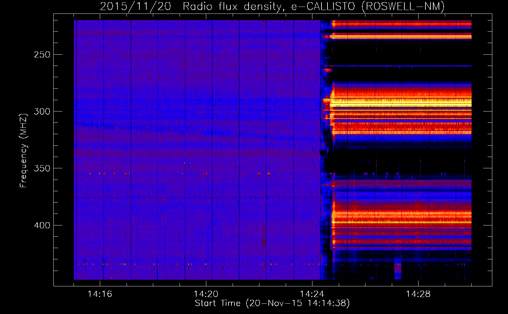Screen dimensions: 508x314
Task: Click the bright yellow band just above 300 MHz
Action: tap(402, 102)
